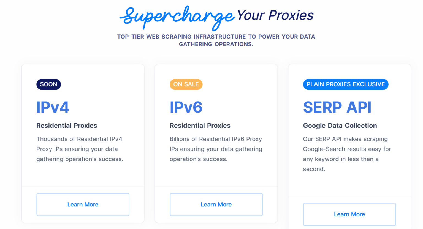Click the IPv6 heading
This screenshot has height=229, width=423.
coord(186,107)
